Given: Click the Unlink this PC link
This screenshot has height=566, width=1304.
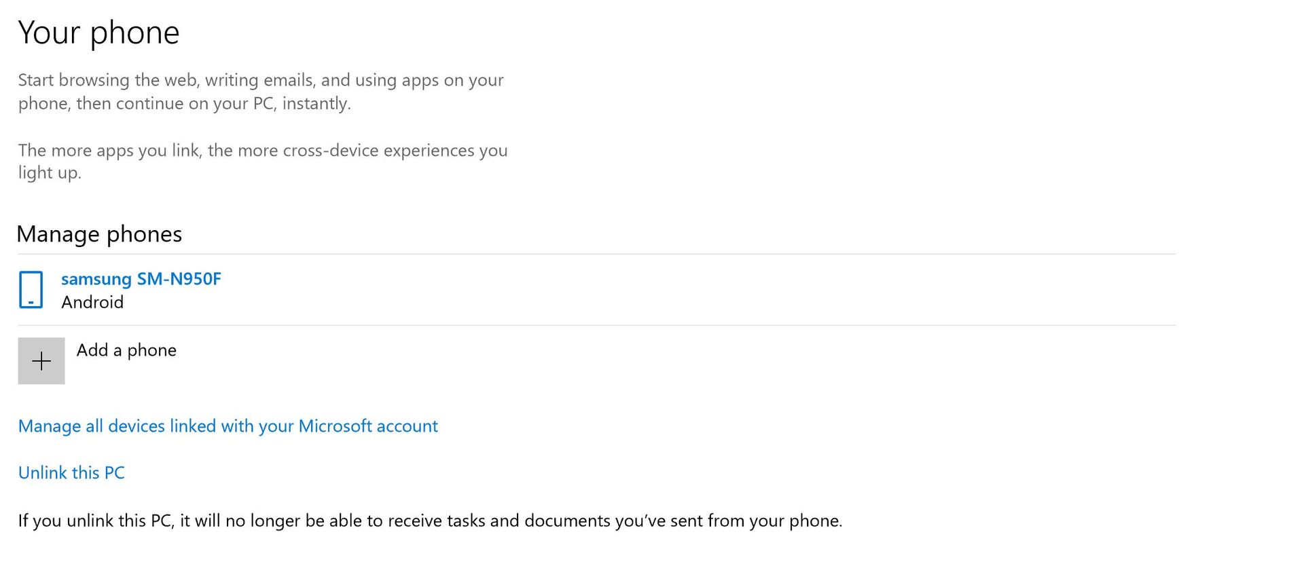Looking at the screenshot, I should click(71, 473).
